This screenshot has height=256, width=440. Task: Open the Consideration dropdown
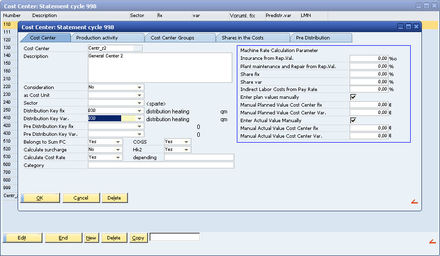click(x=140, y=88)
